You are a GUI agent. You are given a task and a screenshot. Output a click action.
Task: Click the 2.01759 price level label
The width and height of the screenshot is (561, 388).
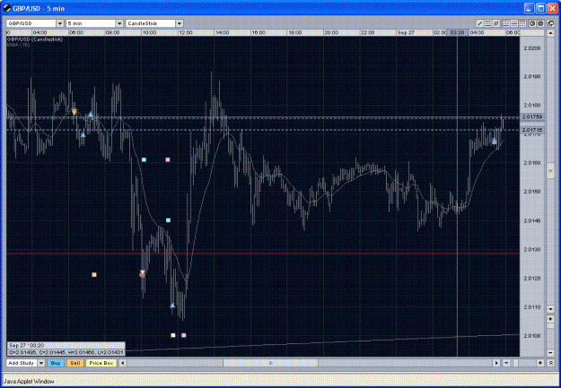click(532, 116)
